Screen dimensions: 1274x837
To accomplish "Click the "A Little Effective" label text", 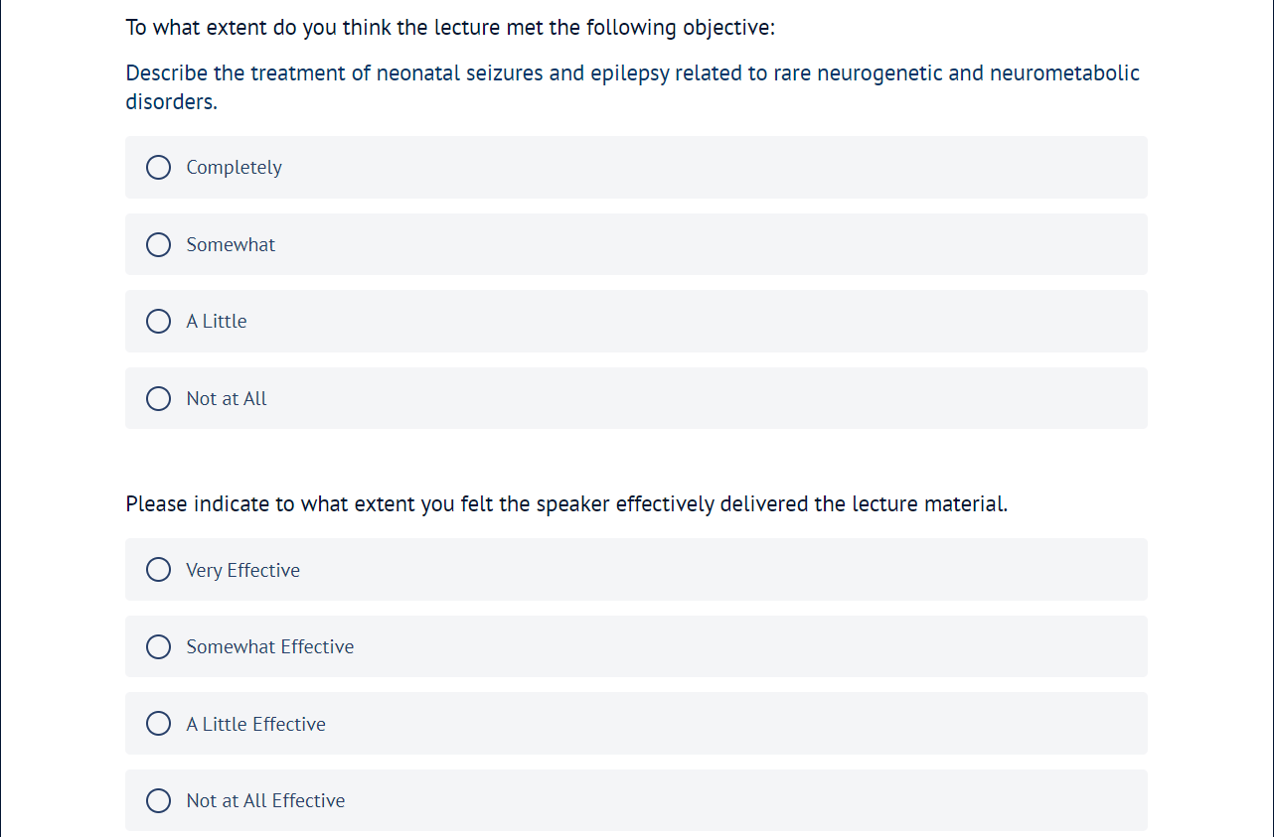I will tap(255, 724).
